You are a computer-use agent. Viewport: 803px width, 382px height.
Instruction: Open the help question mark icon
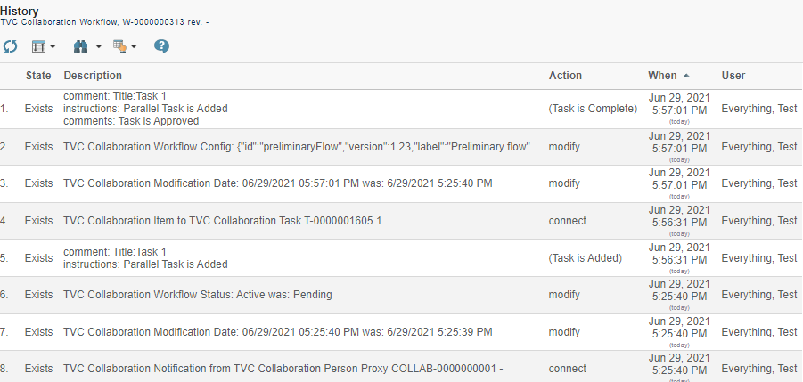[x=161, y=45]
